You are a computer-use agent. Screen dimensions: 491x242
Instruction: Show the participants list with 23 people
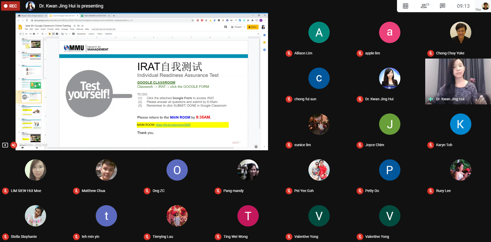tap(425, 6)
